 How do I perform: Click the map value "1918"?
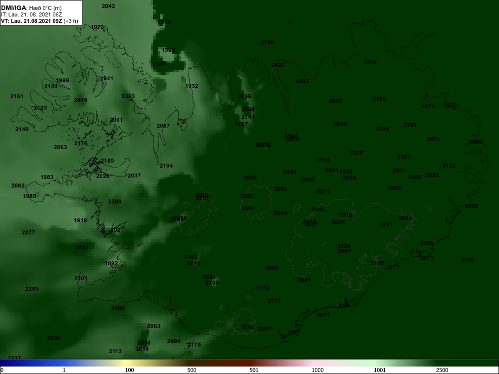pos(164,22)
